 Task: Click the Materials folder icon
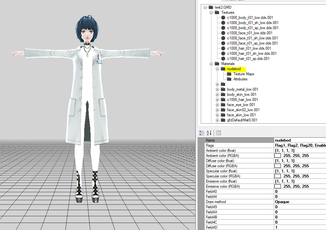[x=217, y=64]
